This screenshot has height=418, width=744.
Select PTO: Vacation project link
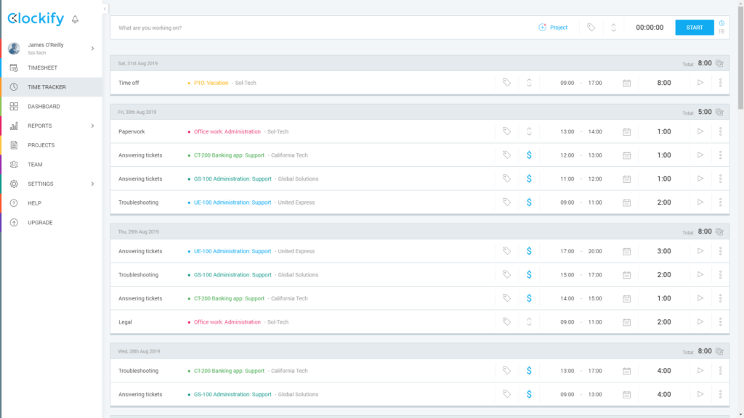211,83
